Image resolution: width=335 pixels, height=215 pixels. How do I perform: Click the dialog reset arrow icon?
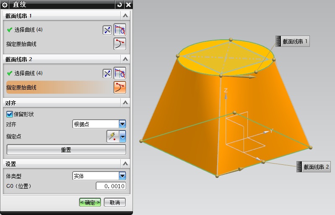click(119, 5)
